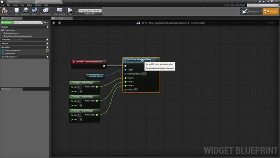Open the User Widget parent class link
280x158 pixels.
240,5
